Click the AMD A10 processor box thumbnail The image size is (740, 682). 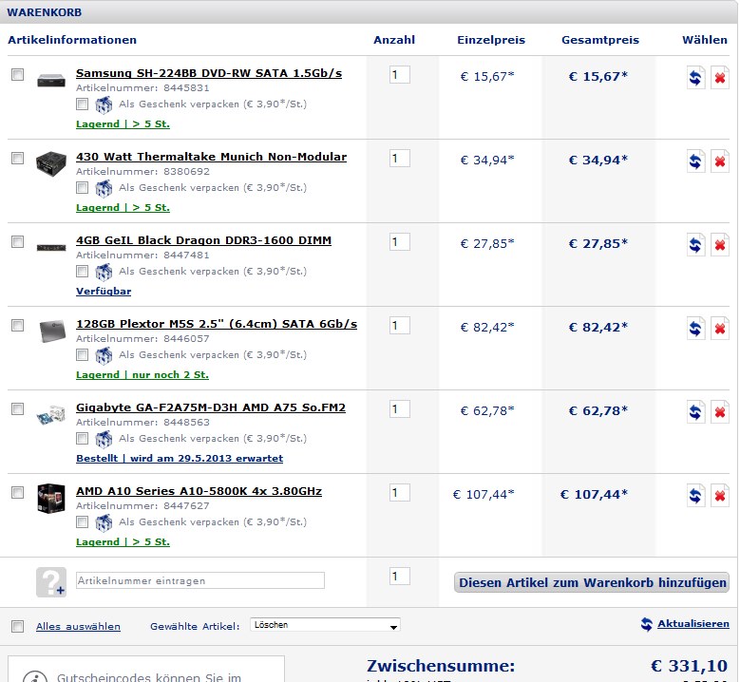pos(51,499)
